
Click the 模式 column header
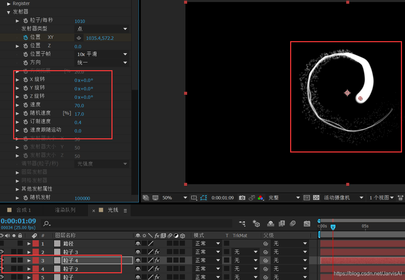(199, 235)
